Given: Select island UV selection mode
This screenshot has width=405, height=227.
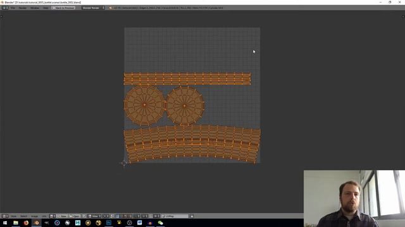Looking at the screenshot, I should 130,216.
